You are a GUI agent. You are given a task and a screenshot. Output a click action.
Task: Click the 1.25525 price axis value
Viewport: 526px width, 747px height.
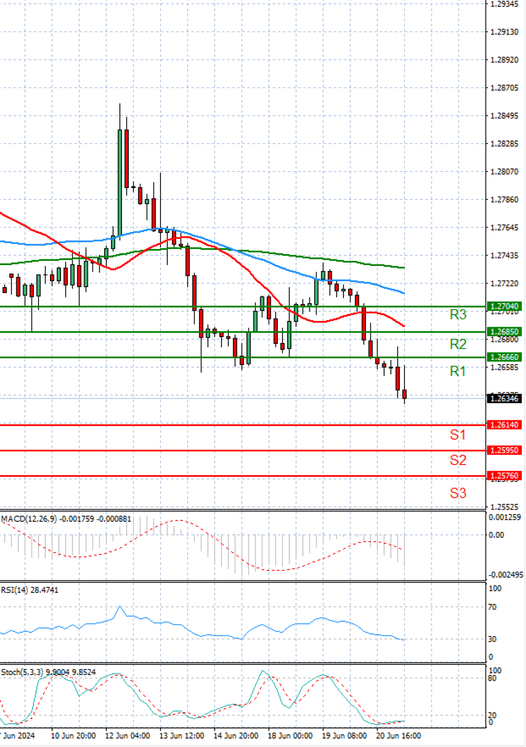click(504, 507)
